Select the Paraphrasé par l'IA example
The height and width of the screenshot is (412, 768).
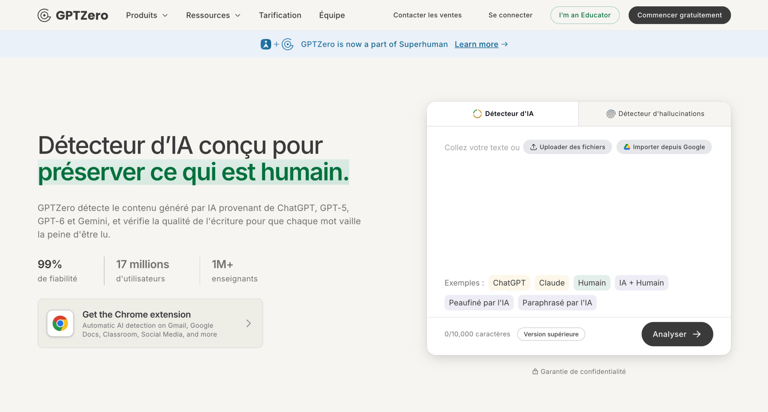(x=557, y=303)
